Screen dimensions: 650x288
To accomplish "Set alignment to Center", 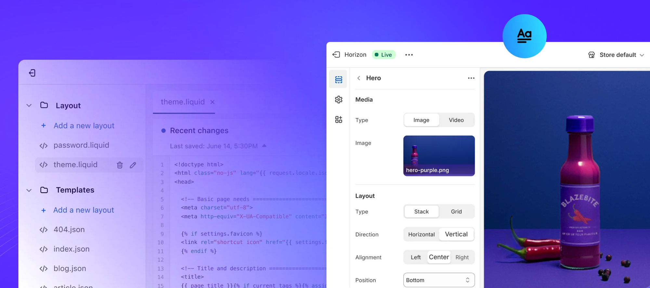I will coord(439,257).
